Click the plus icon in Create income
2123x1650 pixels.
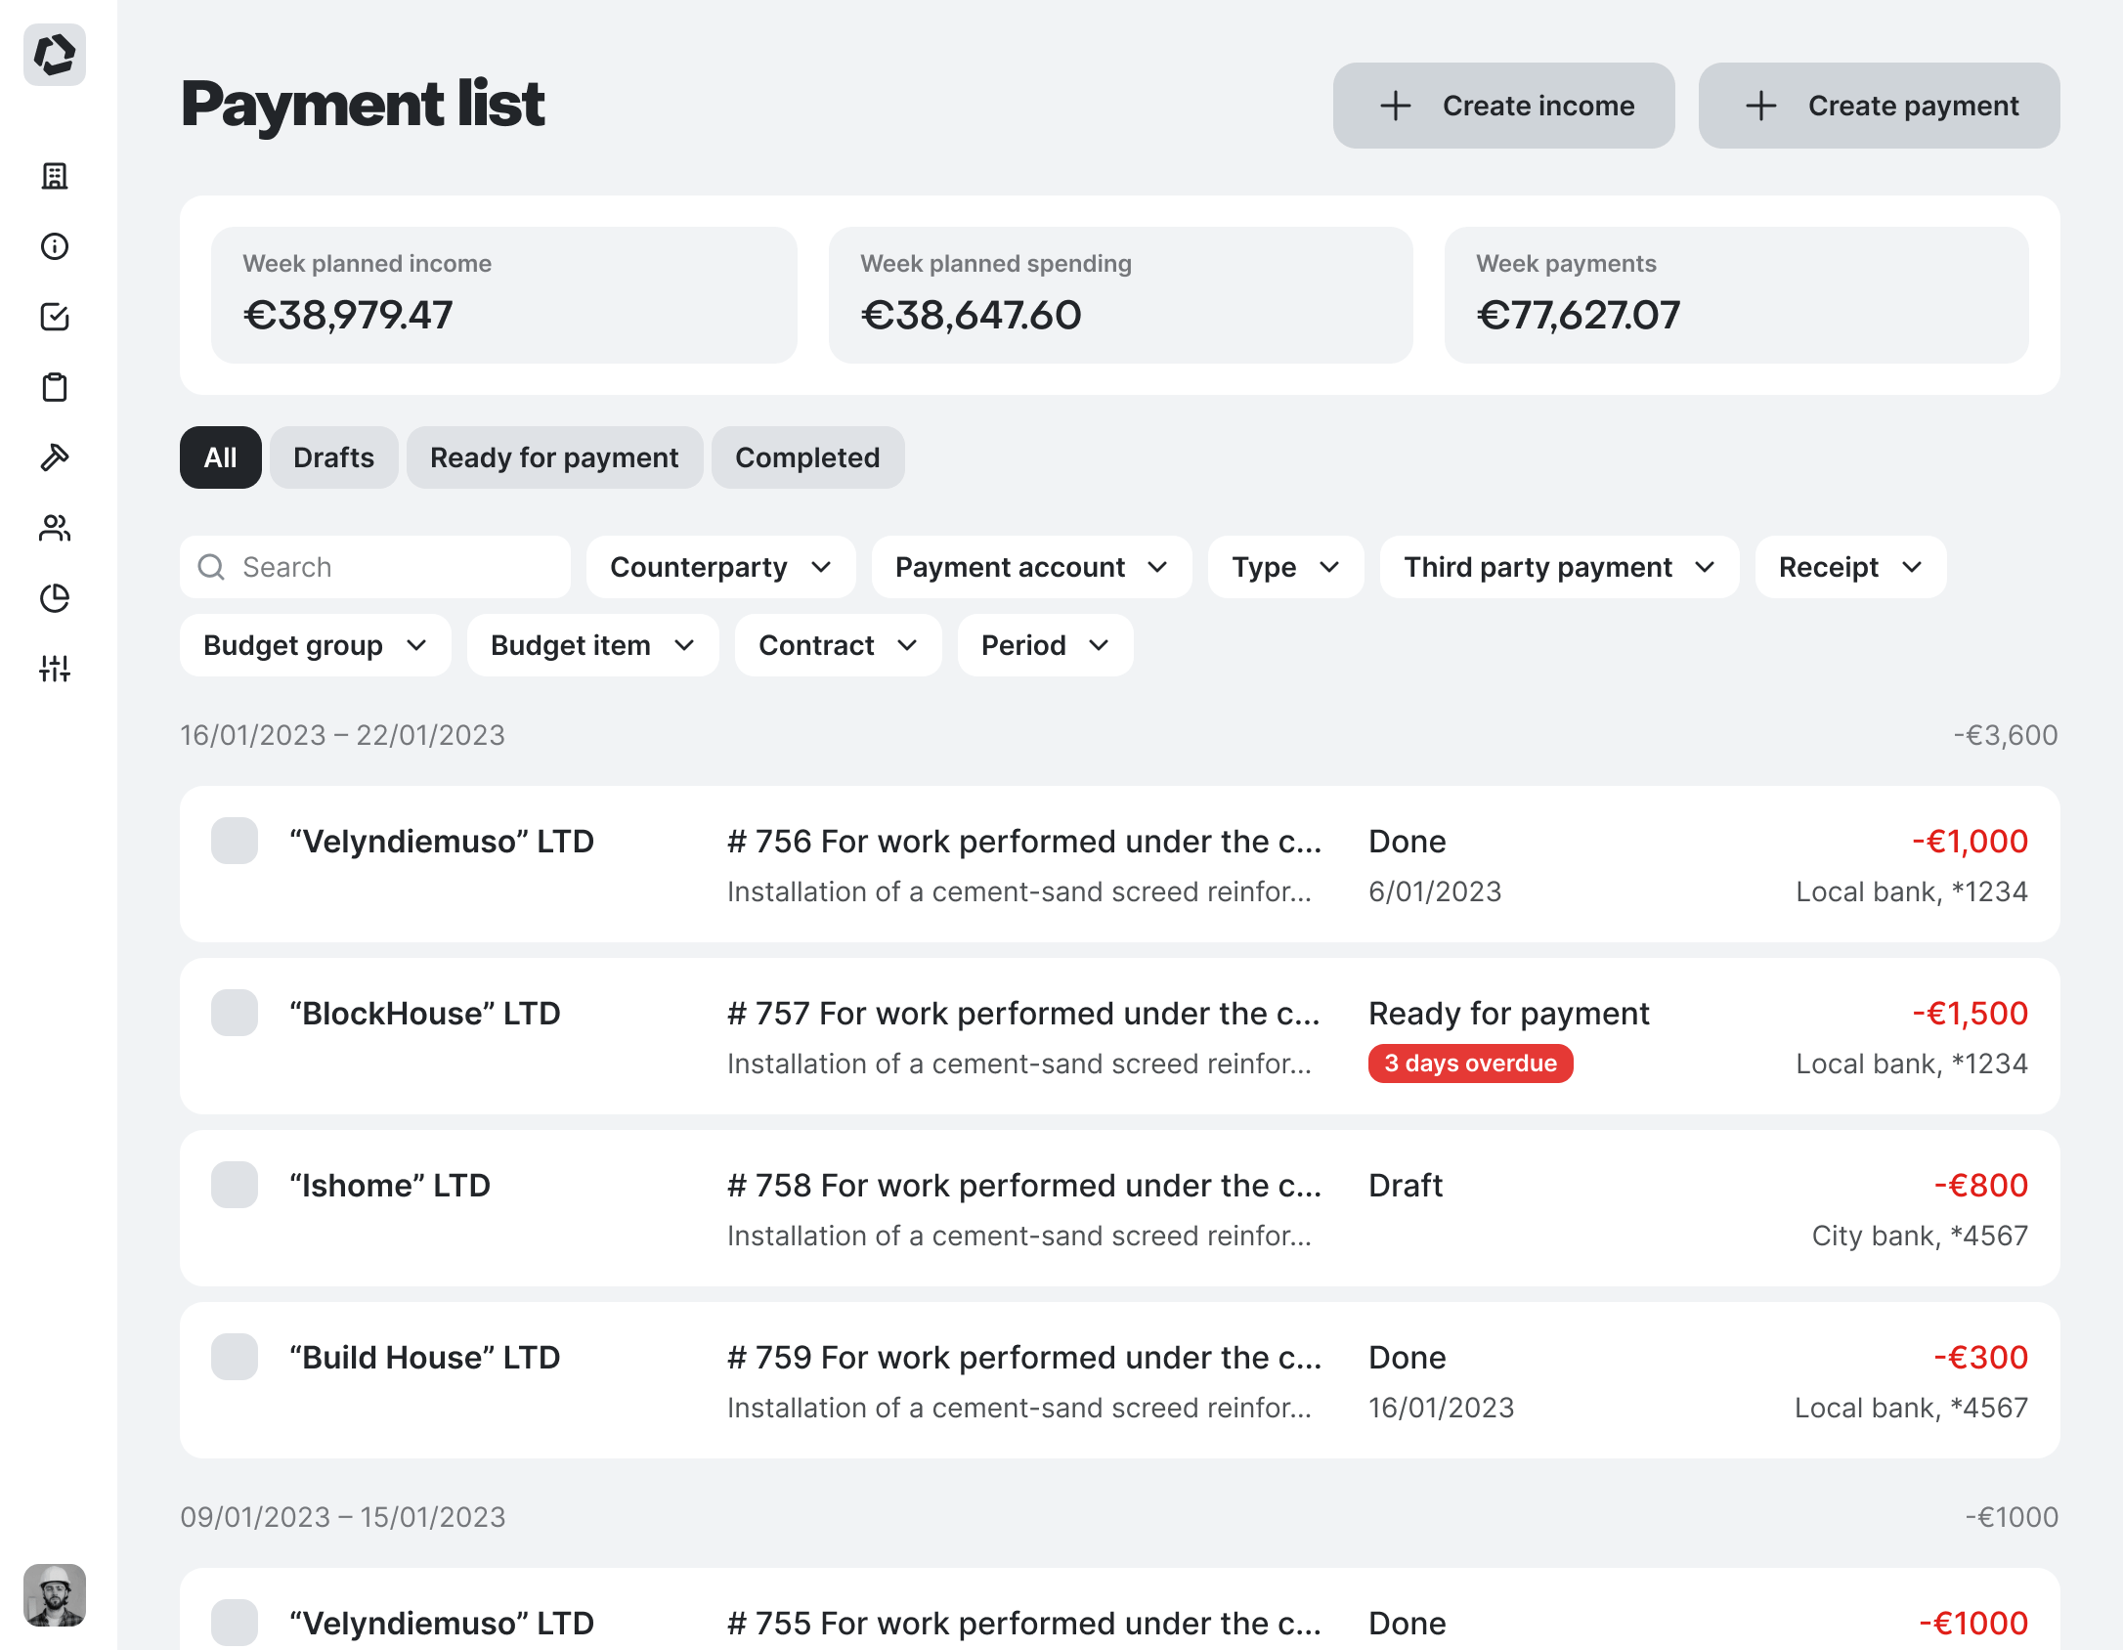(1396, 106)
